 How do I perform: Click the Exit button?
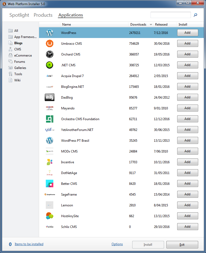182,245
